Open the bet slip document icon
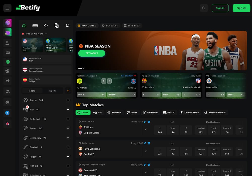The image size is (252, 176). coord(56,25)
